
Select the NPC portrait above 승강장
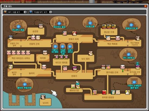point(41,26)
